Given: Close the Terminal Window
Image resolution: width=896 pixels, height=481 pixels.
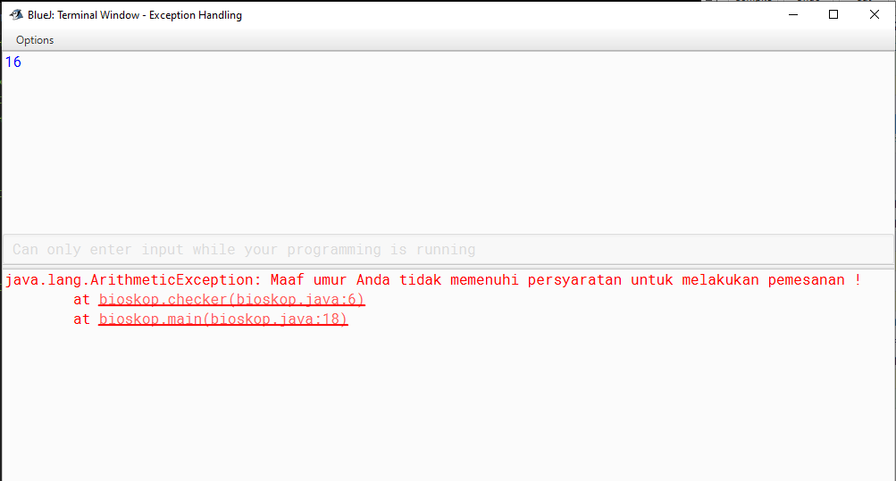Looking at the screenshot, I should (875, 15).
